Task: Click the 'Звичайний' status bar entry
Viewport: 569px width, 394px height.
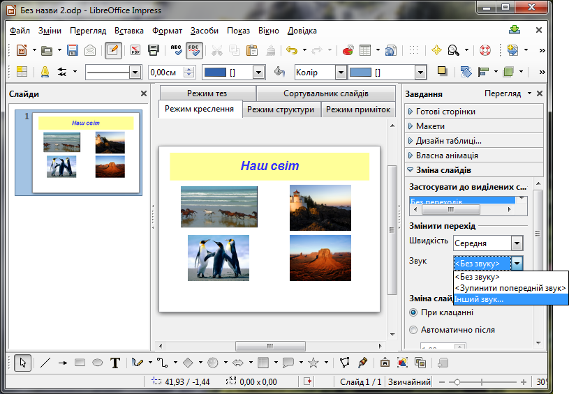Action: click(409, 382)
